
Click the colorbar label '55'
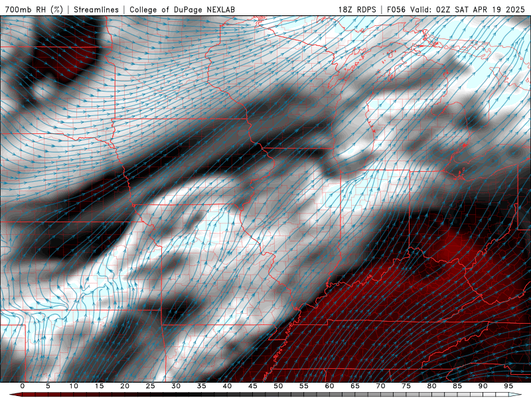point(304,386)
